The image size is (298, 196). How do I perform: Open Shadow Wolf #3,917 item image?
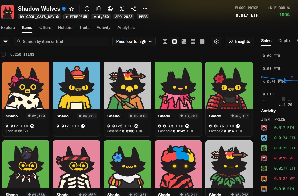point(229,85)
